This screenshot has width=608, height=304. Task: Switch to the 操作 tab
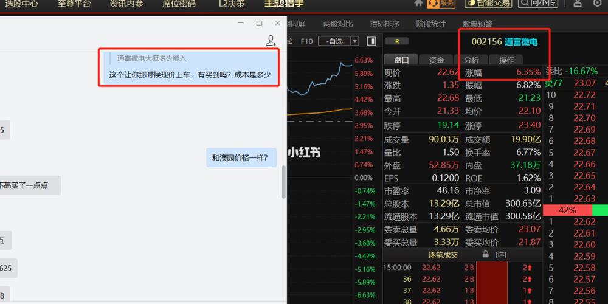point(506,60)
